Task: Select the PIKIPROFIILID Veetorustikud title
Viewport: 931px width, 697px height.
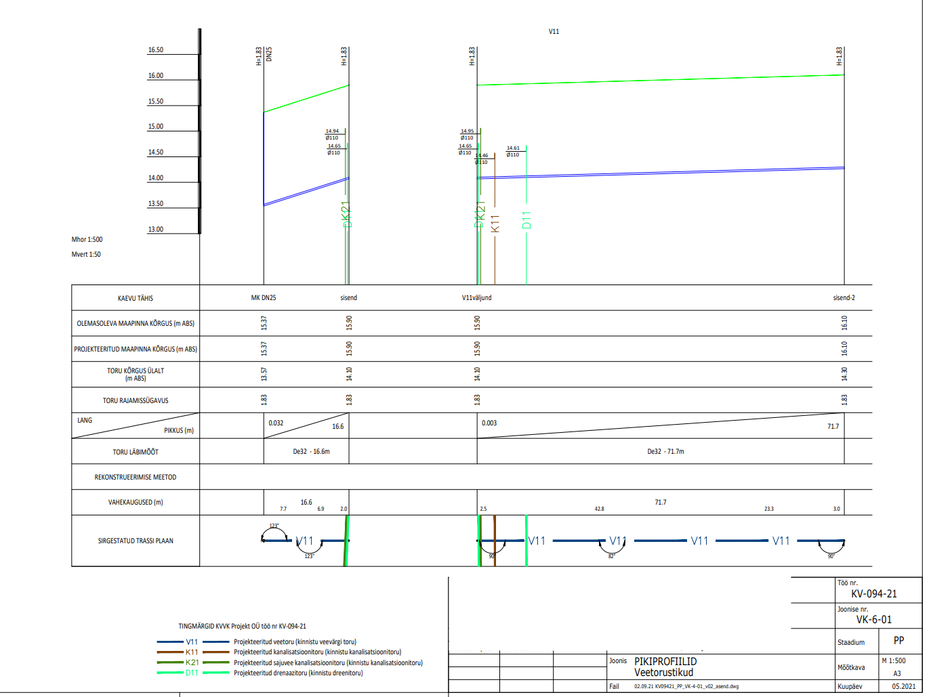Action: tap(665, 667)
